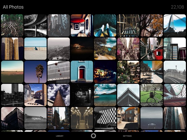Click the 22,108 photo count
187x140 pixels.
[178, 7]
